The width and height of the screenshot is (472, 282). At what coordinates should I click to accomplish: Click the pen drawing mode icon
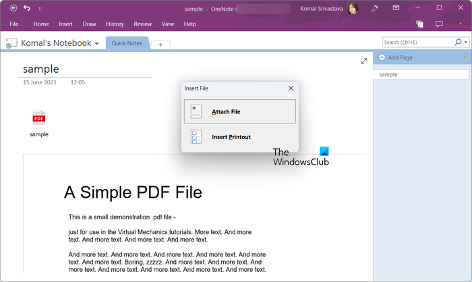pos(375,8)
